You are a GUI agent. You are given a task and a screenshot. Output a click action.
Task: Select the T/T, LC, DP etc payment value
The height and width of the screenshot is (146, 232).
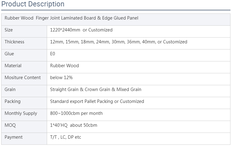65,137
